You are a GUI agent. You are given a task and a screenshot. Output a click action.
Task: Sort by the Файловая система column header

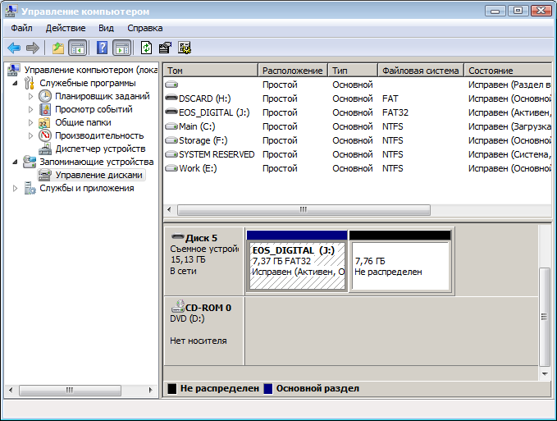[x=420, y=71]
